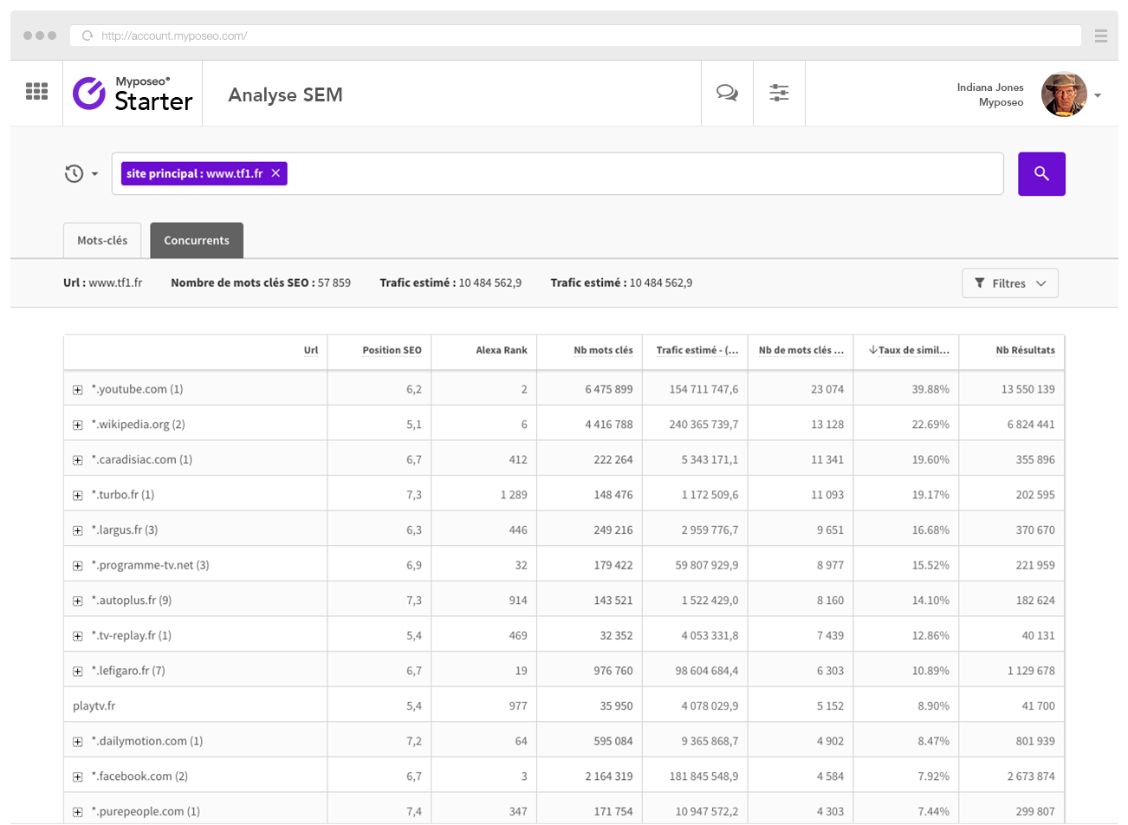Click the *.youtube.com (1) text

pyautogui.click(x=137, y=389)
